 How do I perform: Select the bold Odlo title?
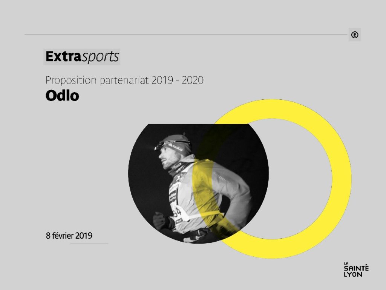pyautogui.click(x=62, y=96)
